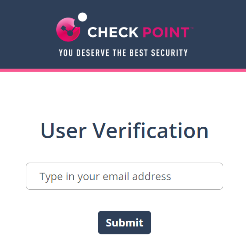This screenshot has width=246, height=247.
Task: Click the word 'Verification' in the heading
Action: pos(150,131)
